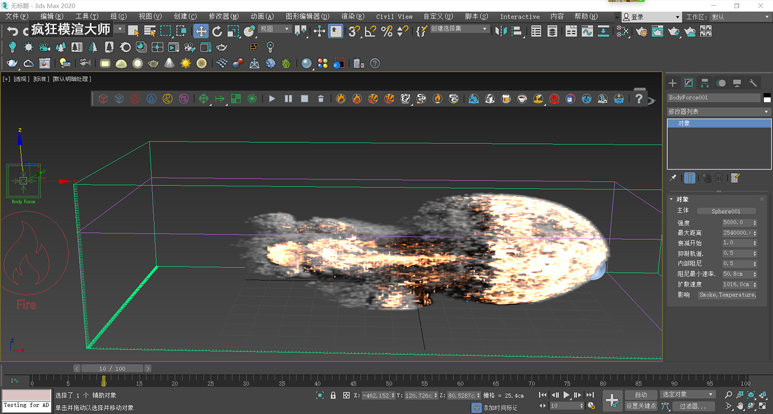Select the Move transform tool
This screenshot has height=414, width=773.
(x=201, y=31)
